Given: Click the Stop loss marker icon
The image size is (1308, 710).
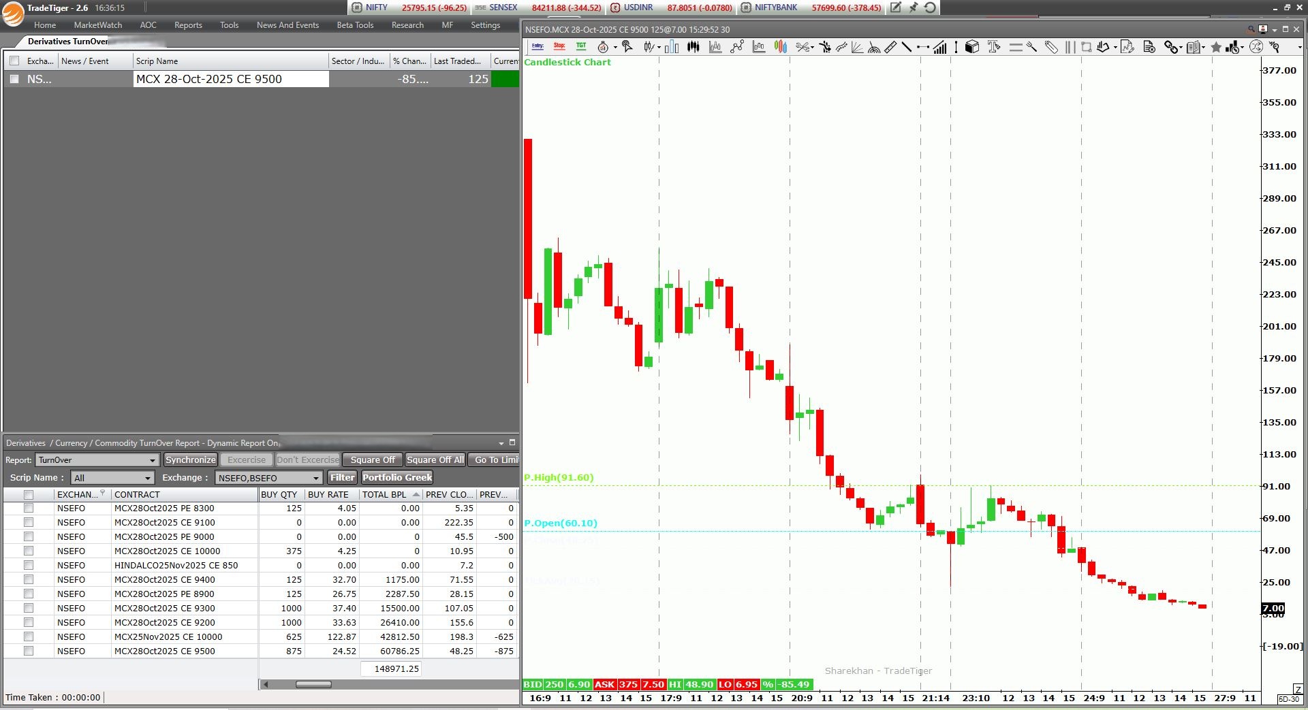Looking at the screenshot, I should [559, 46].
